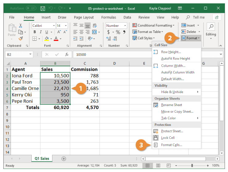Open font size 14 dropdown
228x172 pixels.
pyautogui.click(x=66, y=26)
